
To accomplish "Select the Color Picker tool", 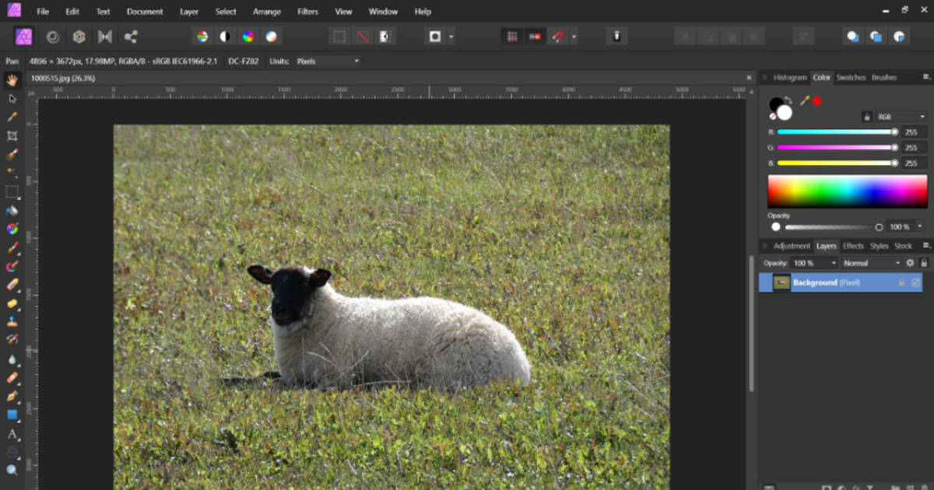I will (x=12, y=117).
